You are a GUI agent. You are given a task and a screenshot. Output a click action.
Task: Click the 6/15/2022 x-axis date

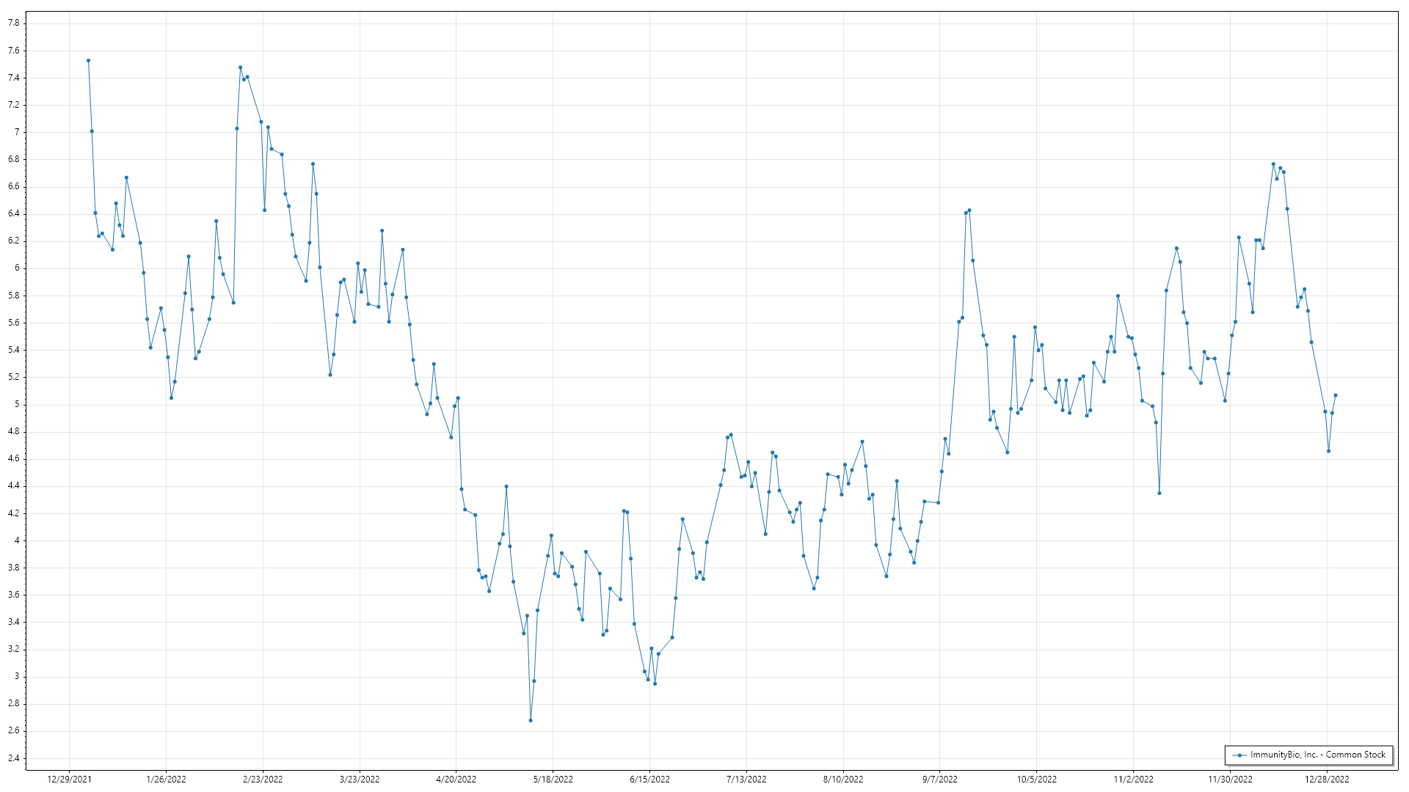click(x=649, y=780)
